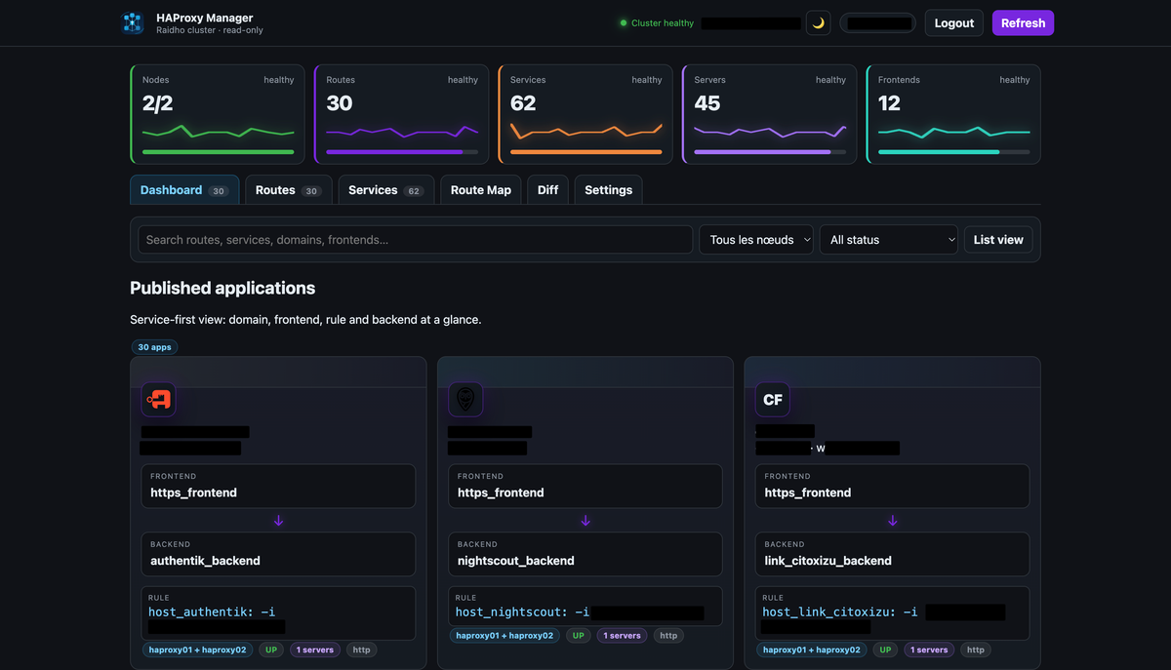Click the CF app icon badge

click(x=773, y=399)
